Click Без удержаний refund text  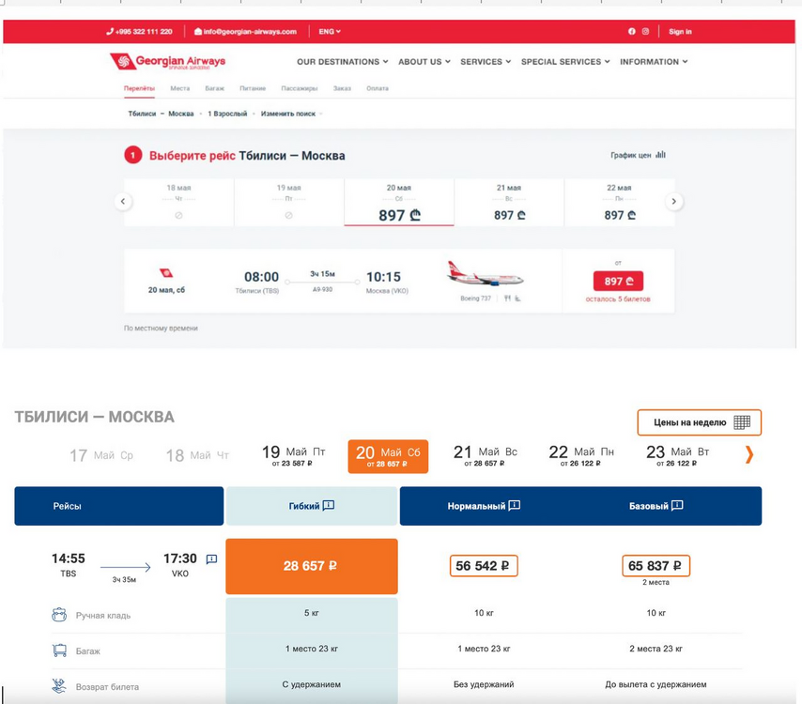point(484,684)
